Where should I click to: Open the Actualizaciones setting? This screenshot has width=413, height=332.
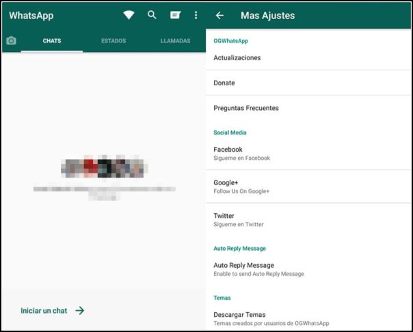[x=308, y=57]
